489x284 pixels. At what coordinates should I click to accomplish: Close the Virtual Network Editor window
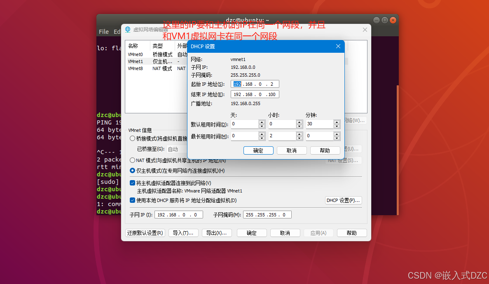click(365, 30)
